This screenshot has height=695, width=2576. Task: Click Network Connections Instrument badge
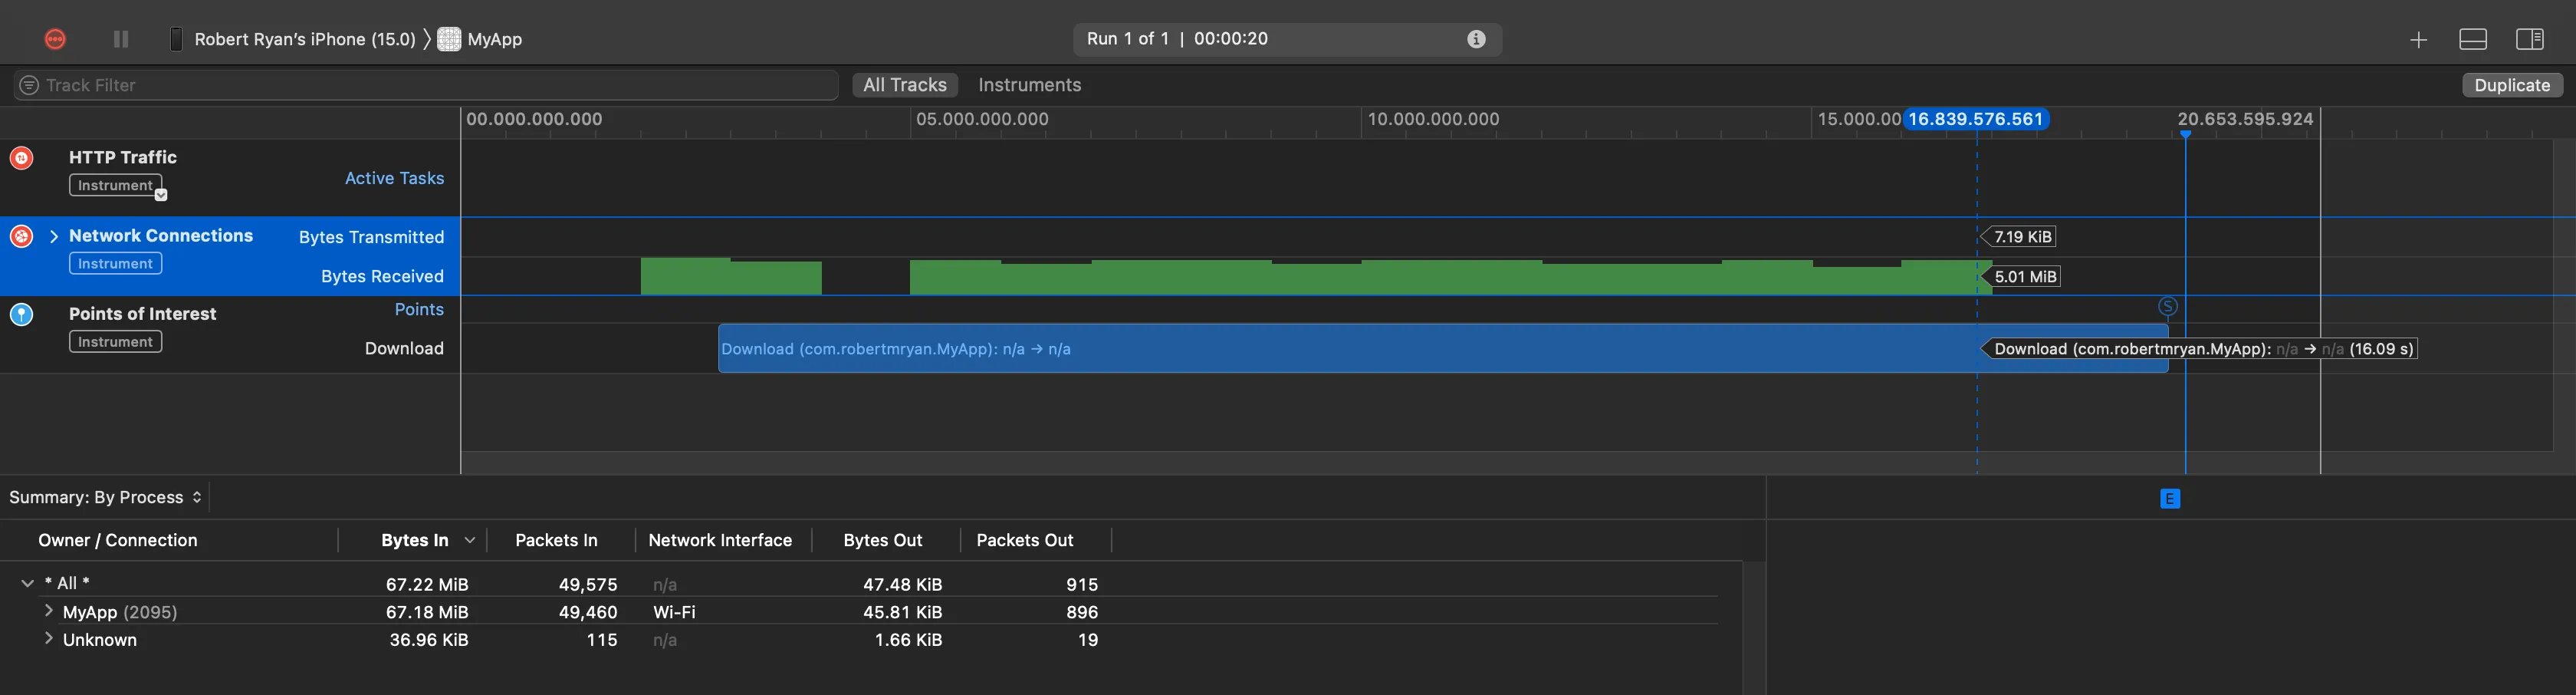coord(115,264)
